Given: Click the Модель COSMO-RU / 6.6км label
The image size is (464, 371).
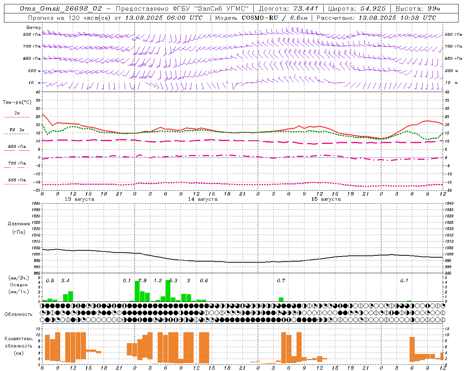Looking at the screenshot, I should [x=261, y=18].
